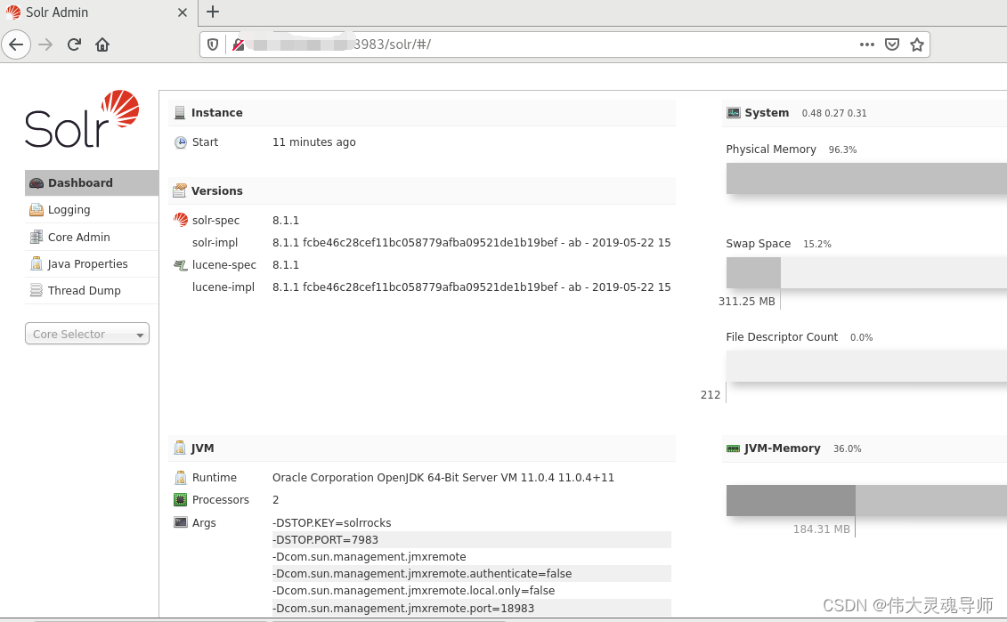Viewport: 1007px width, 622px height.
Task: Click the lucene-spec icon
Action: 181,264
